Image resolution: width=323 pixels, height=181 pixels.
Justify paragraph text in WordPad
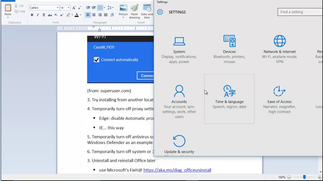[x=106, y=15]
